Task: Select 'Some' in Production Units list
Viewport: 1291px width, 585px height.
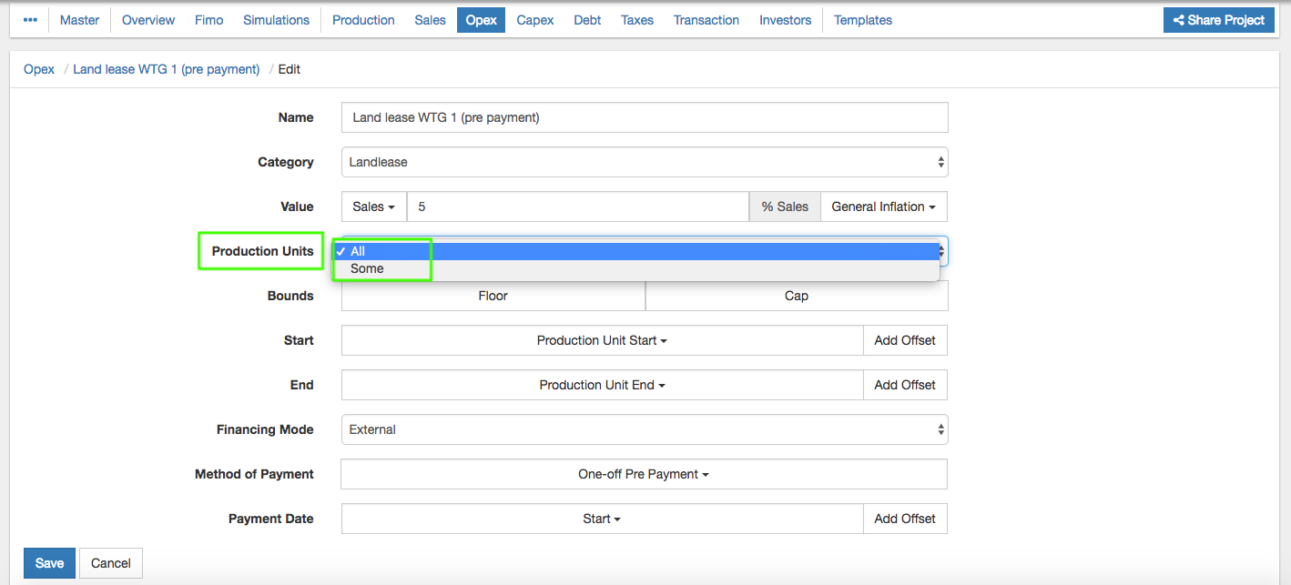Action: [367, 268]
